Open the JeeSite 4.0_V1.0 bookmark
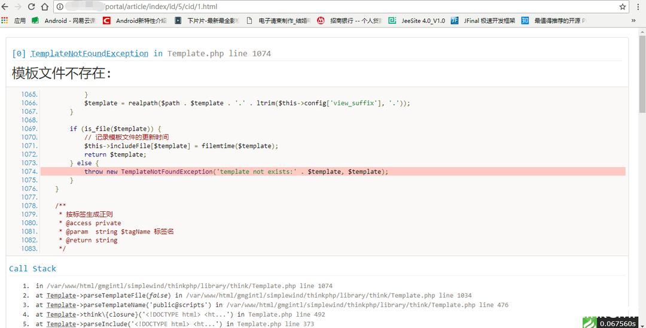The image size is (646, 328). 417,20
